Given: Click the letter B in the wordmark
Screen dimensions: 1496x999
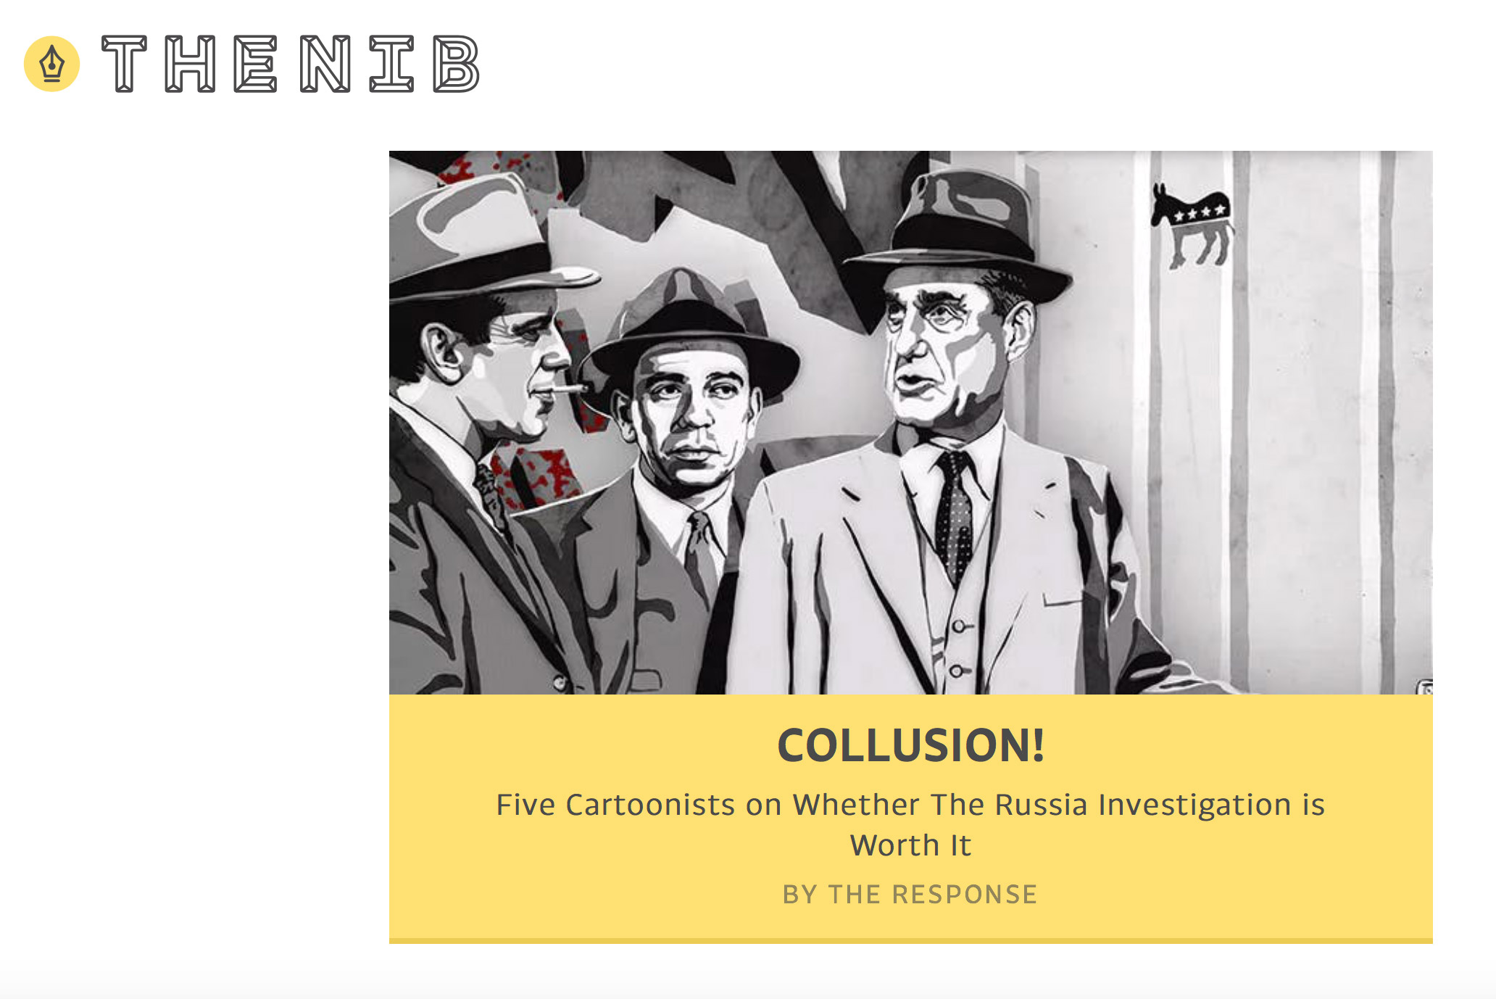Looking at the screenshot, I should point(456,64).
